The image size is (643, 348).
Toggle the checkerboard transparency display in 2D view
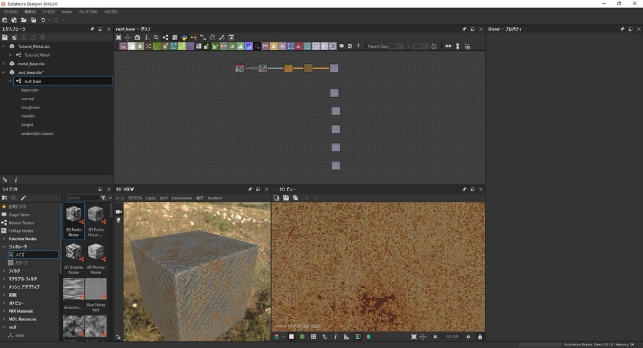tap(291, 337)
